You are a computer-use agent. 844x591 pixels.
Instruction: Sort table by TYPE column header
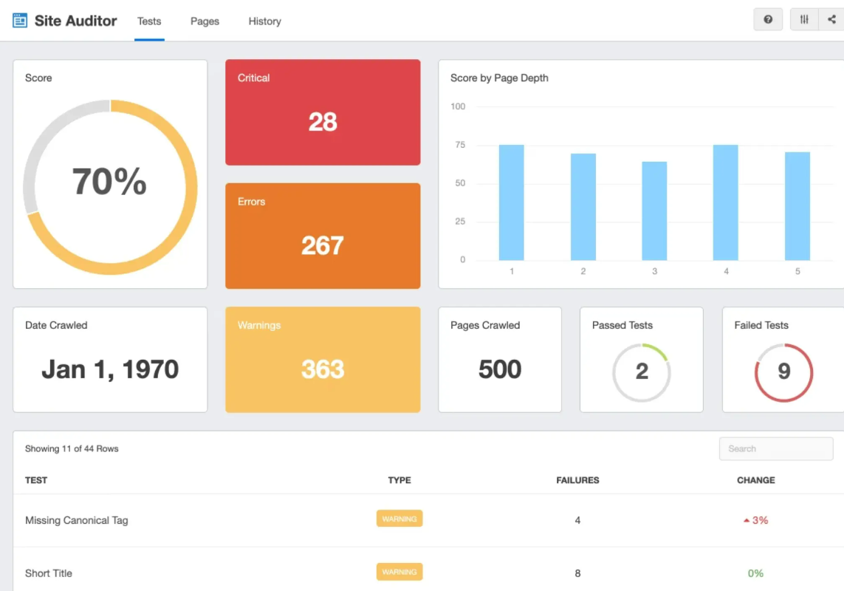(399, 480)
